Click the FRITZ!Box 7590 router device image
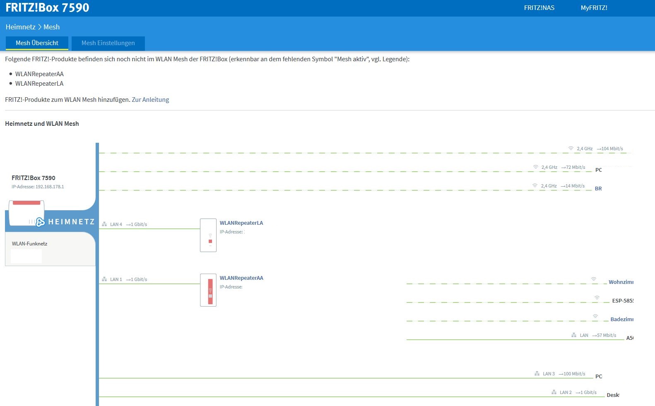This screenshot has height=406, width=655. coord(26,213)
